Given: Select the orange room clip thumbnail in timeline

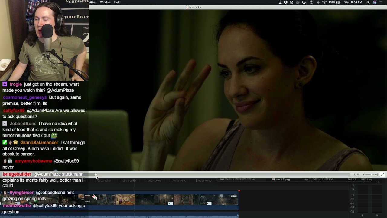Looking at the screenshot, I should 125,200.
